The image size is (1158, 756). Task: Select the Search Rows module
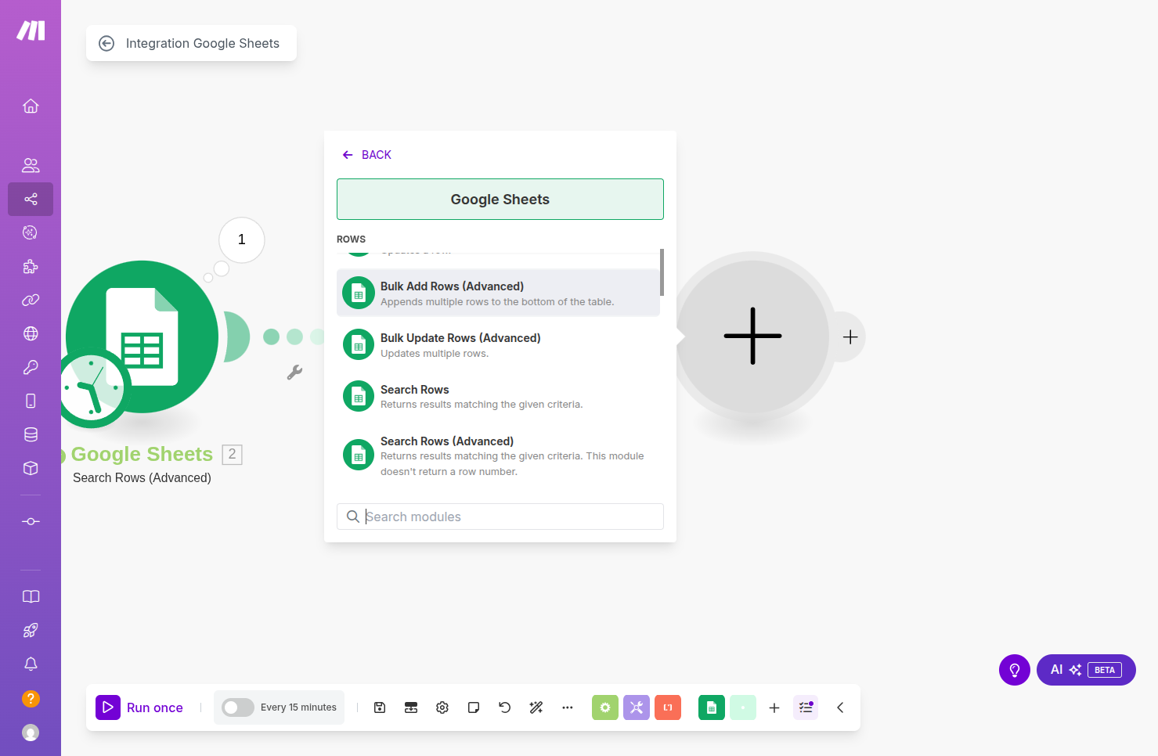click(x=498, y=397)
